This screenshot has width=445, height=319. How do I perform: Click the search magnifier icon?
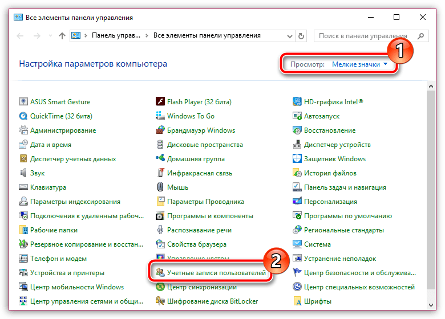point(421,36)
